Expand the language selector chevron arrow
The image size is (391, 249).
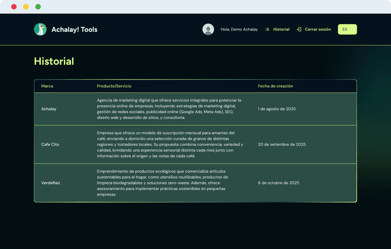pos(352,29)
